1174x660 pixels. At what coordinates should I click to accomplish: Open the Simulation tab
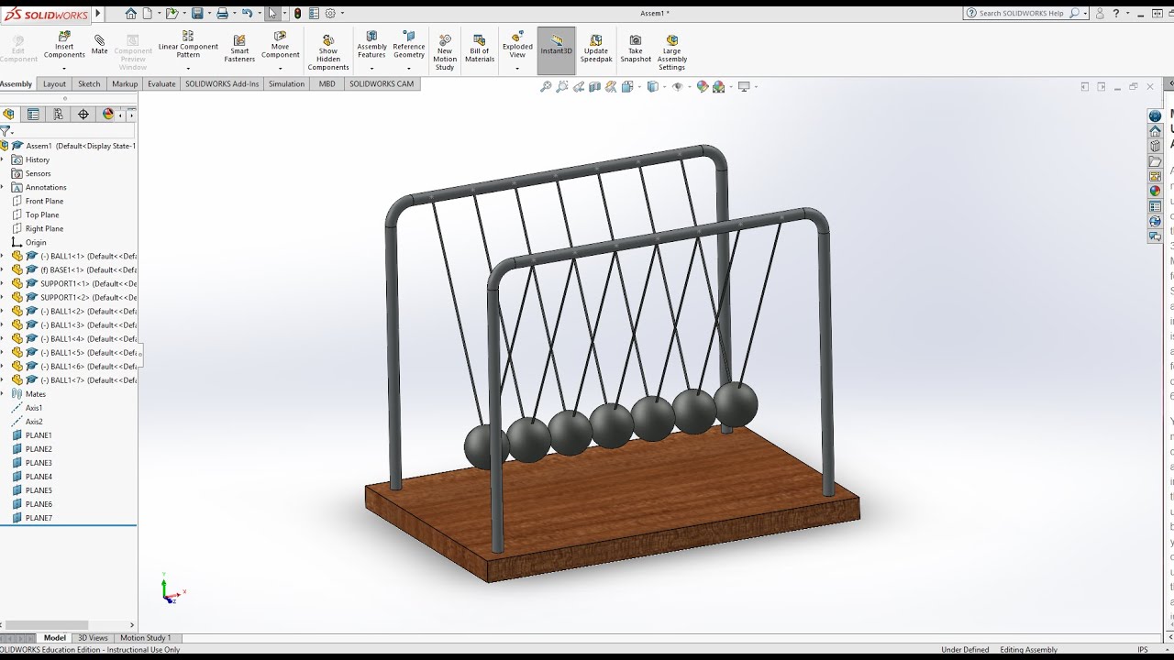pos(286,83)
